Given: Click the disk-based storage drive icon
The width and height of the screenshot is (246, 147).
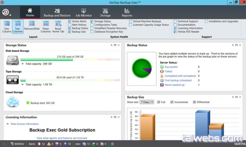Looking at the screenshot, I should click(x=13, y=60).
